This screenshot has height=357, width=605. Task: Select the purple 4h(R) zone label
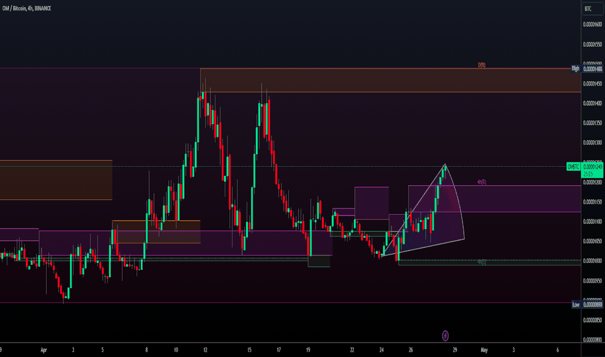482,182
